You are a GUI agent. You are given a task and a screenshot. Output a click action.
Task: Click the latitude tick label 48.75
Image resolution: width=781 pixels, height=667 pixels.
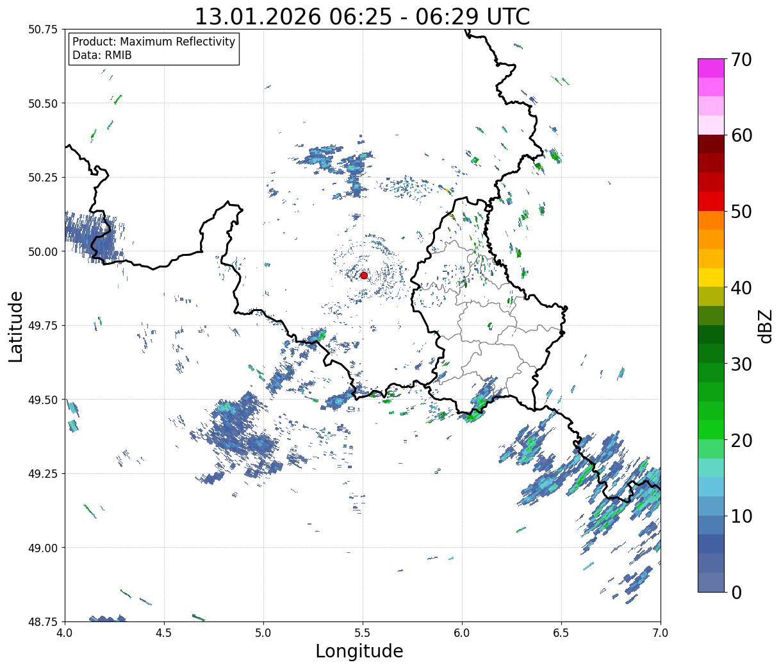click(43, 621)
